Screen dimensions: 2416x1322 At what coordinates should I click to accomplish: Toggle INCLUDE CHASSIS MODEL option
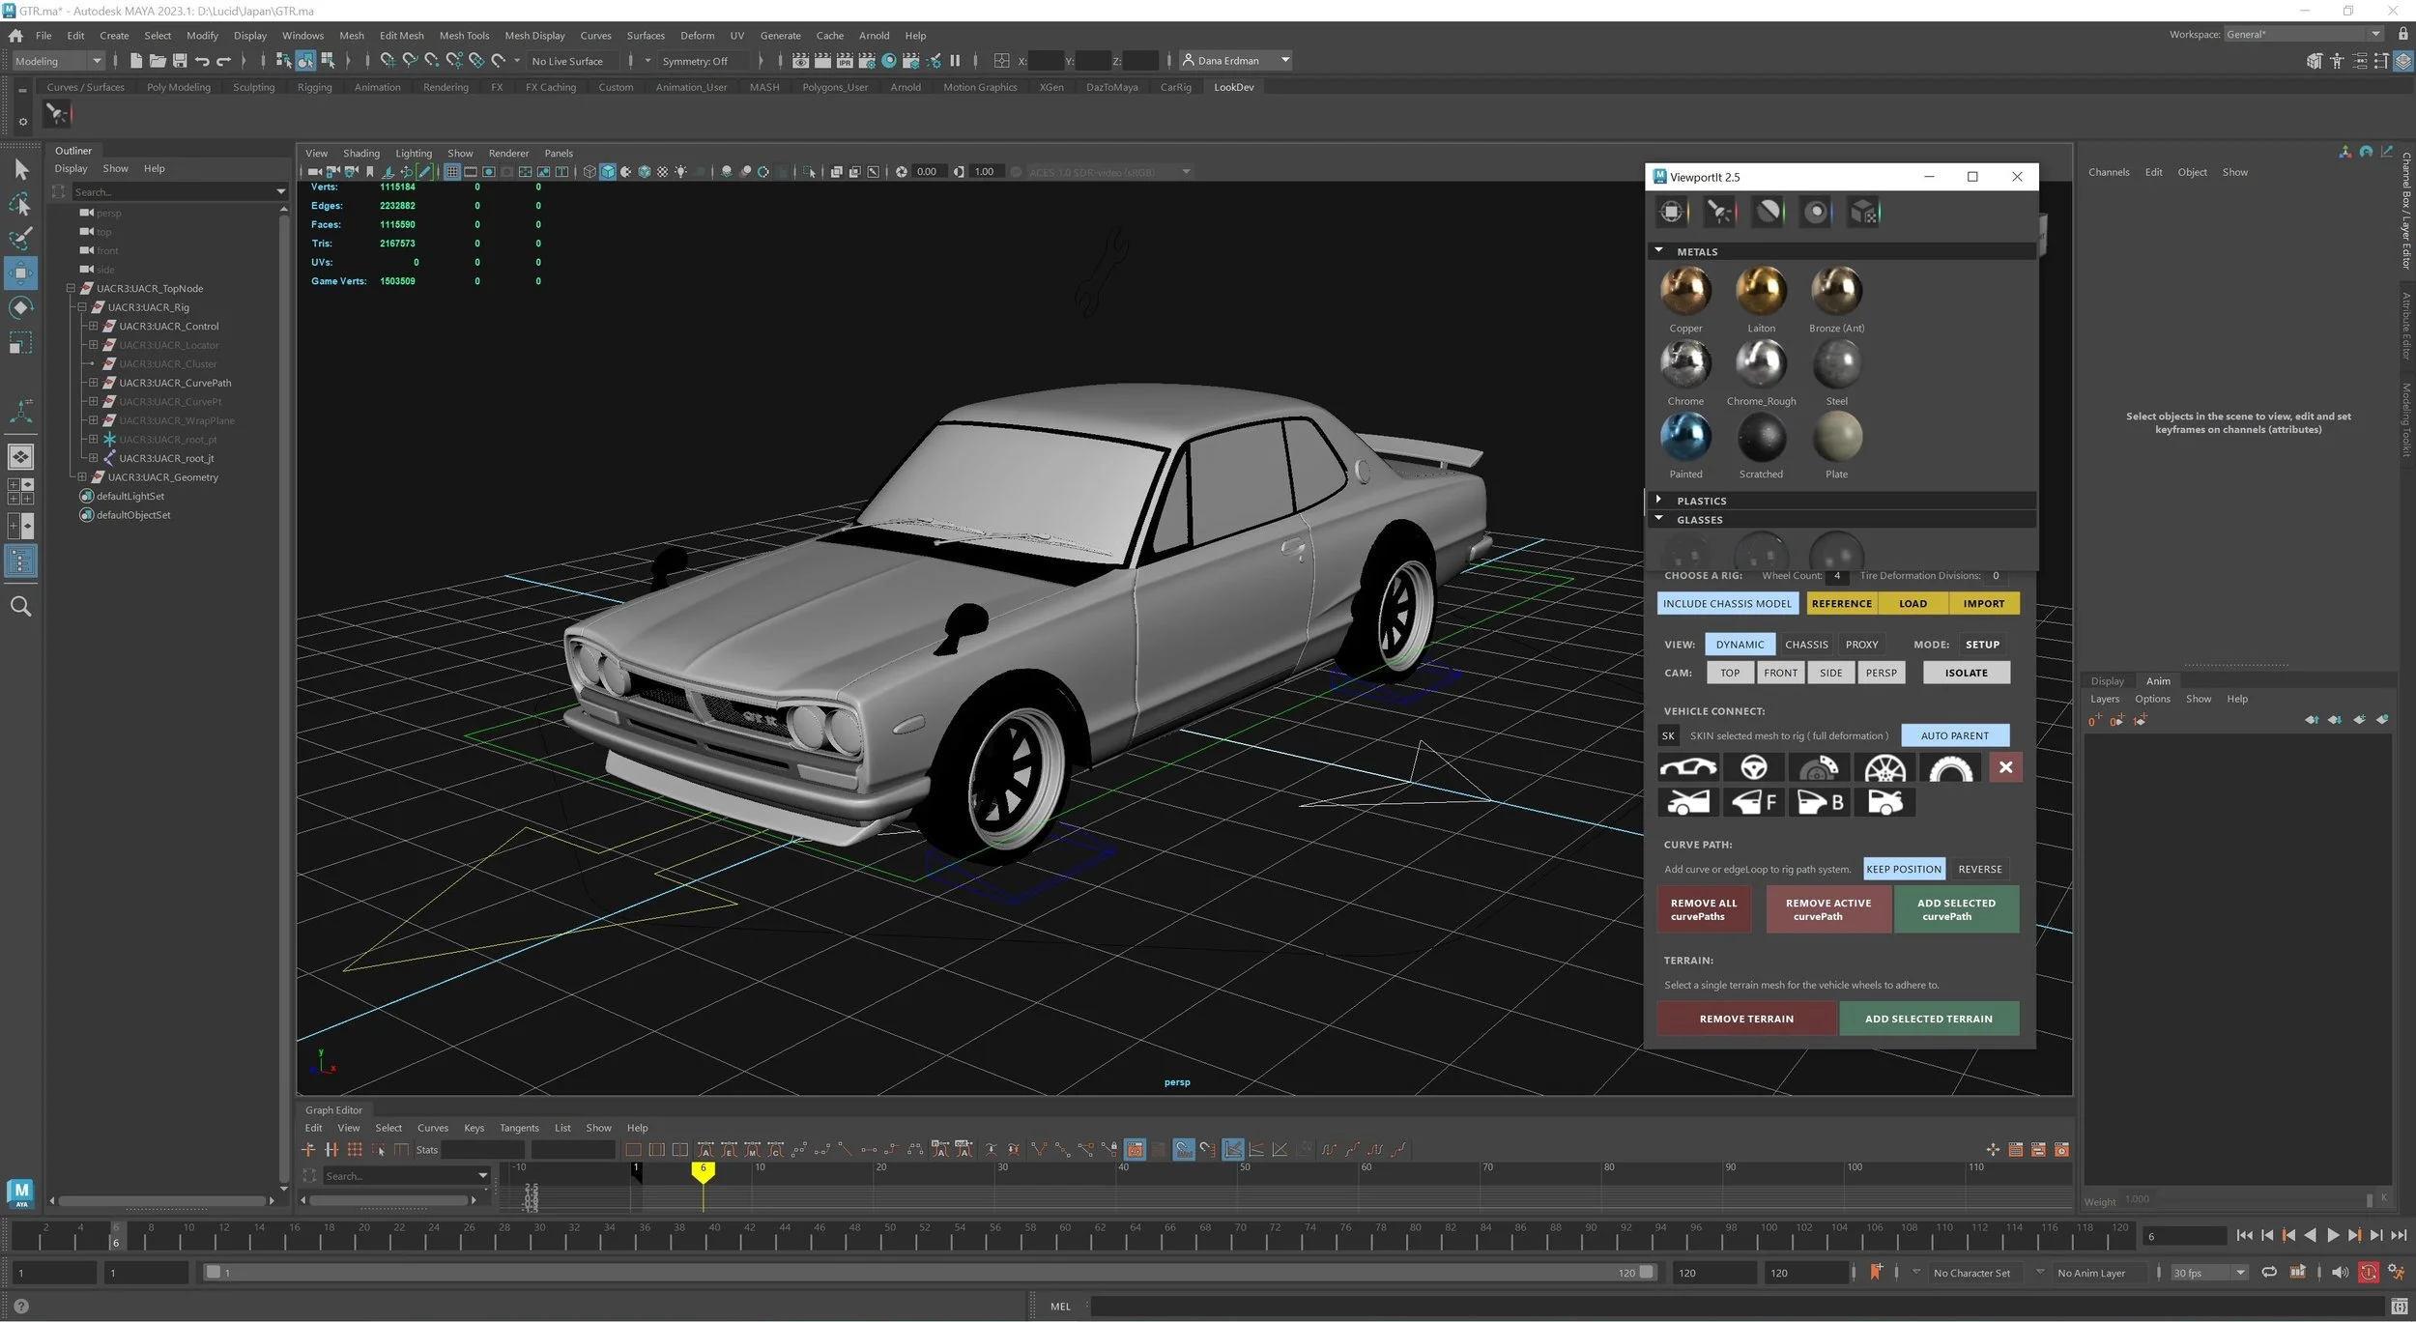pyautogui.click(x=1726, y=604)
